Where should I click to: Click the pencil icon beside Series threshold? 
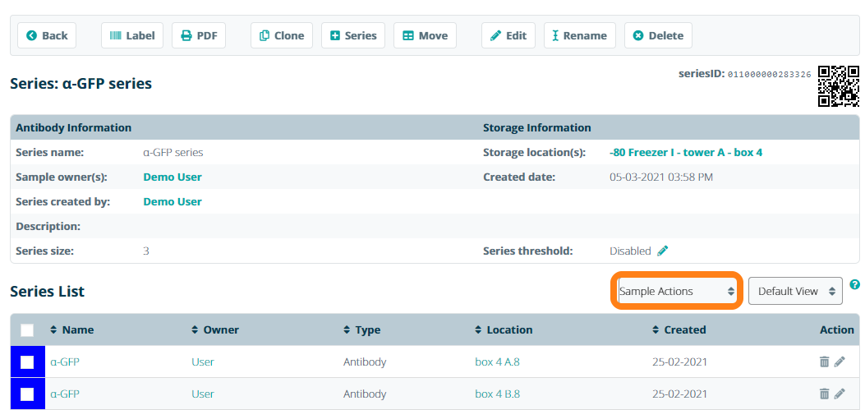tap(663, 251)
